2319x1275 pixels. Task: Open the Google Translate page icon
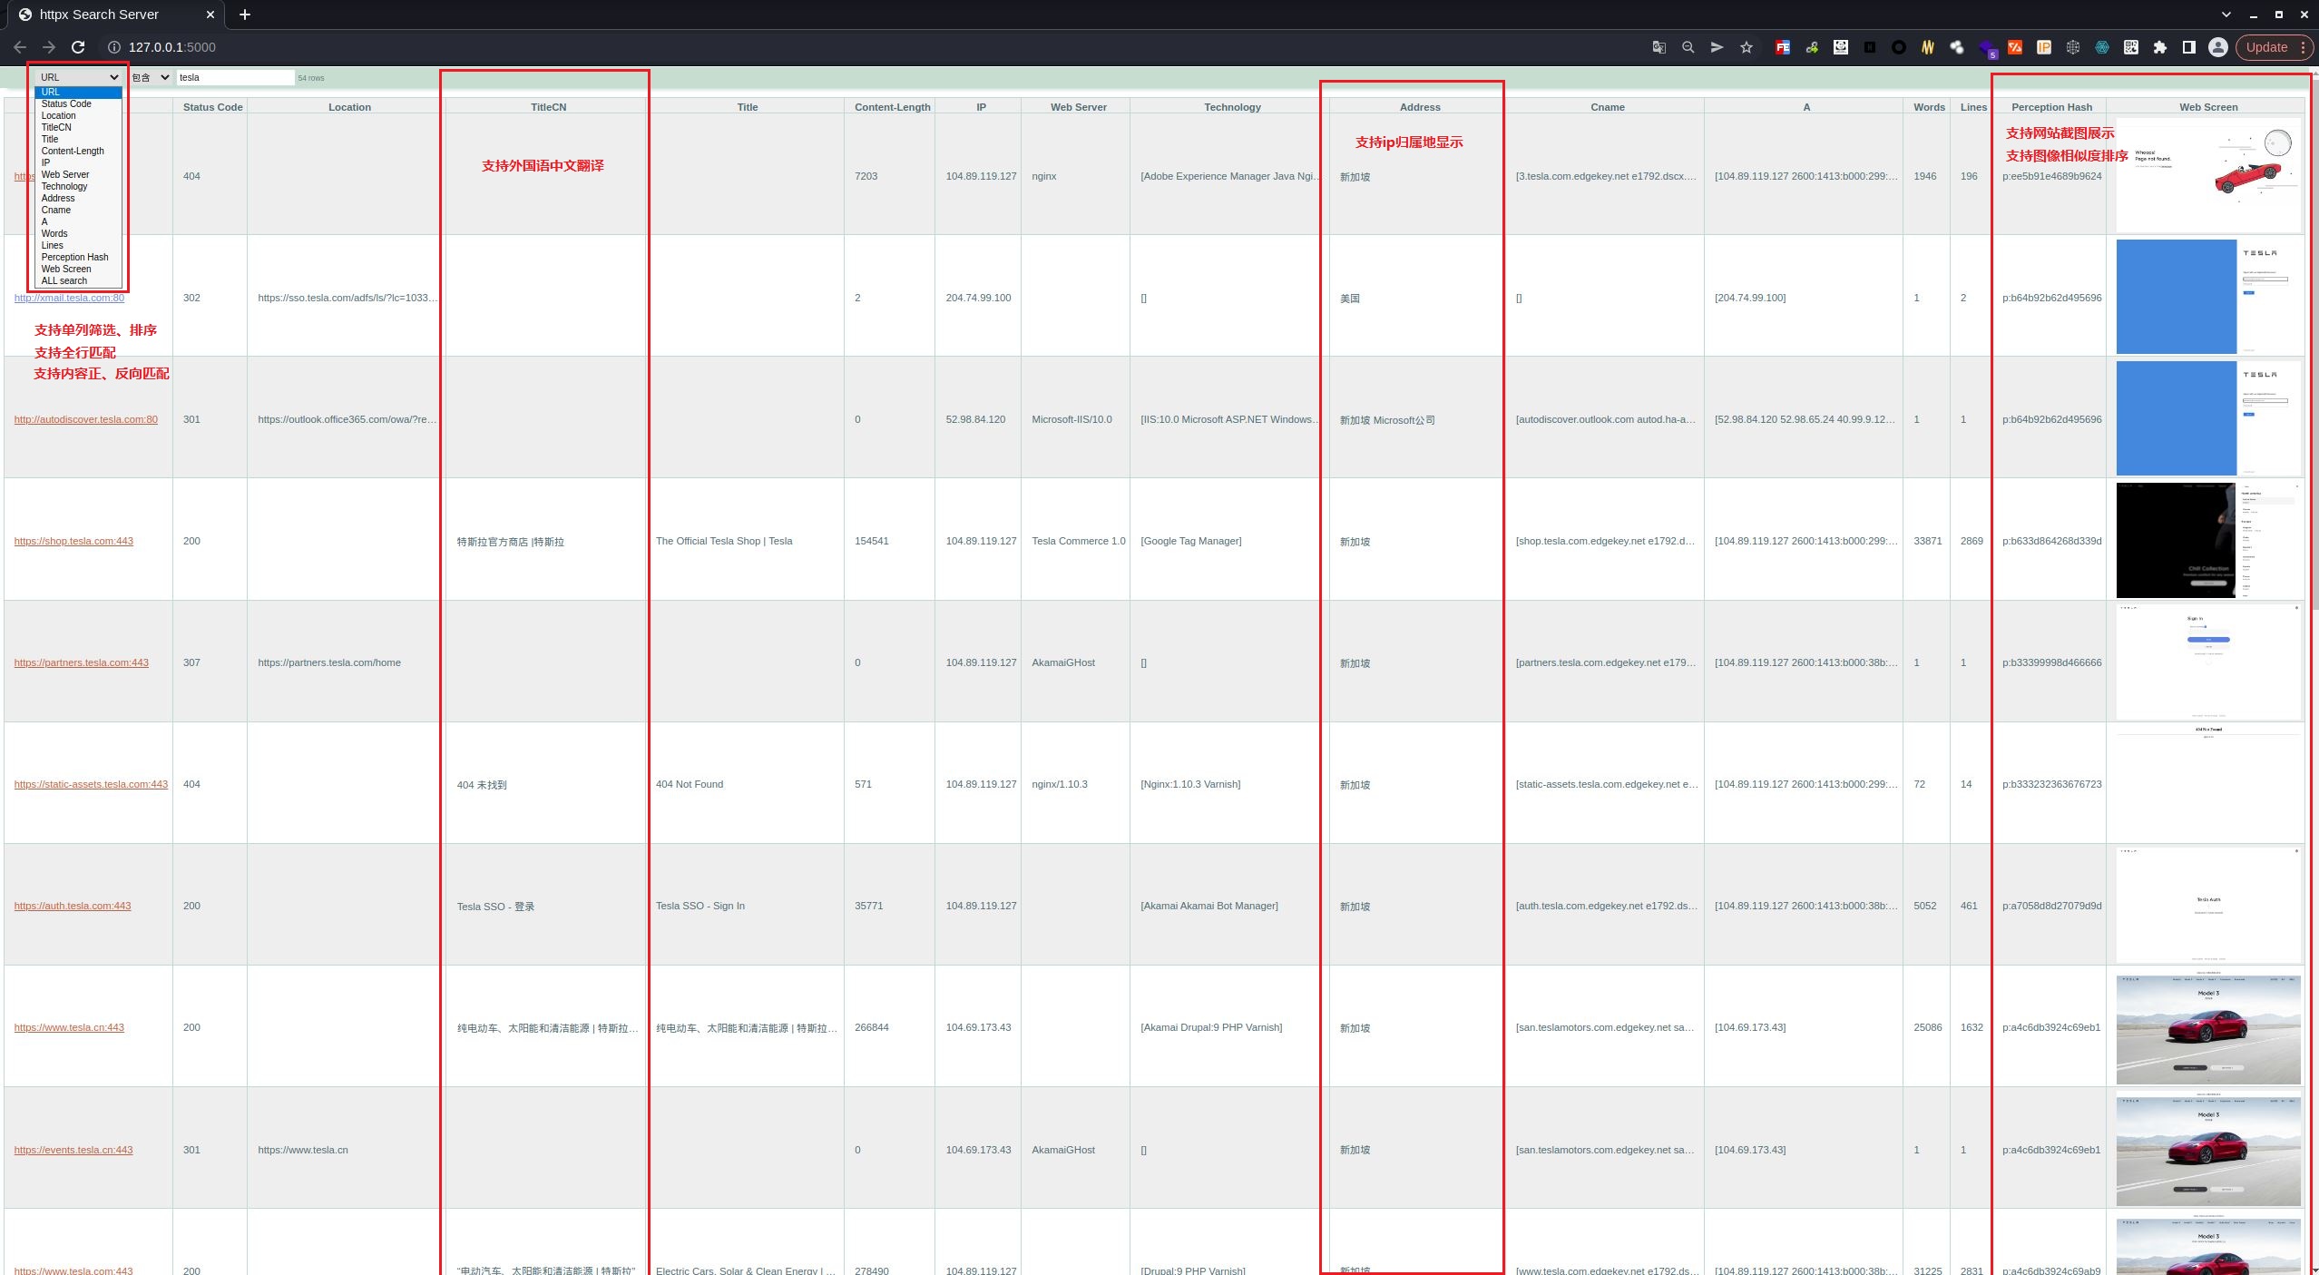coord(1659,47)
